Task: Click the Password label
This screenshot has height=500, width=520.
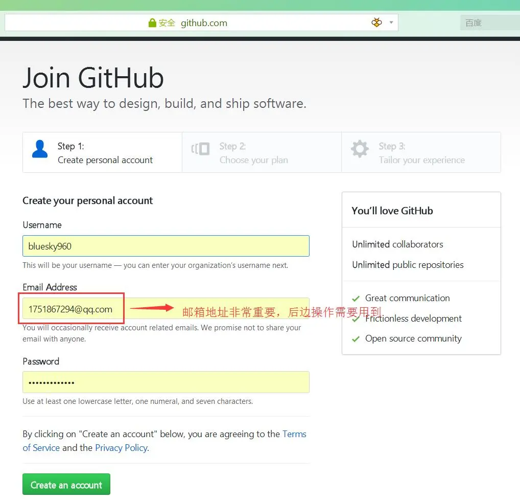Action: click(x=41, y=361)
